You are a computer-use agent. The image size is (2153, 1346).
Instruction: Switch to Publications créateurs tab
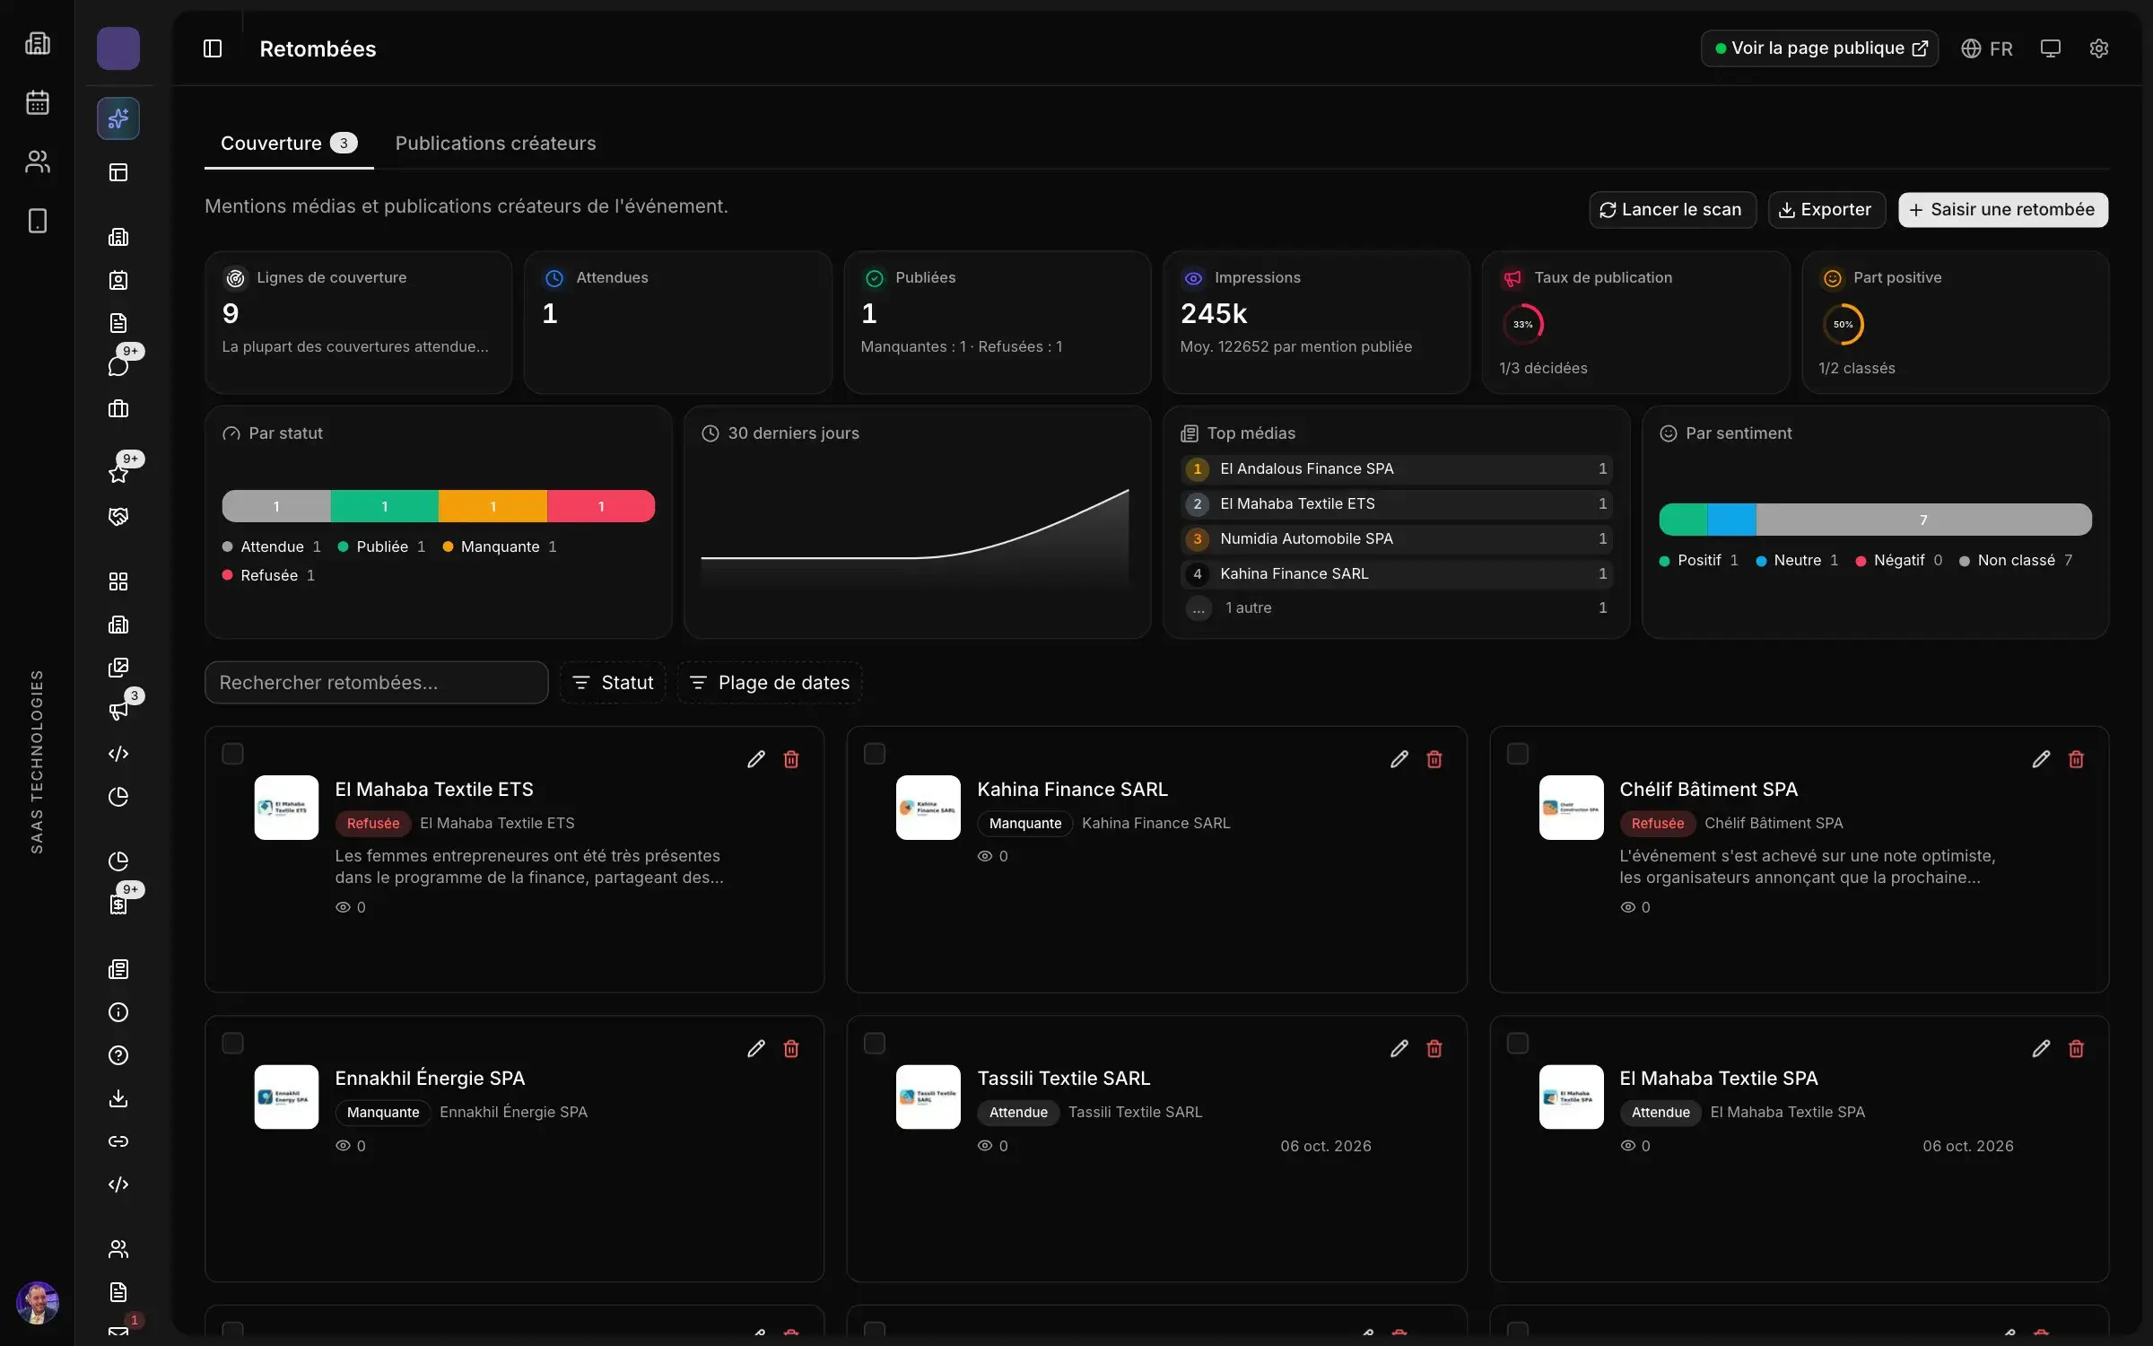[495, 144]
